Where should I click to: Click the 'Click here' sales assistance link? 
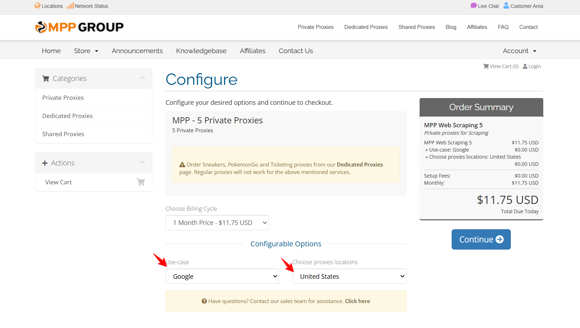click(x=358, y=301)
